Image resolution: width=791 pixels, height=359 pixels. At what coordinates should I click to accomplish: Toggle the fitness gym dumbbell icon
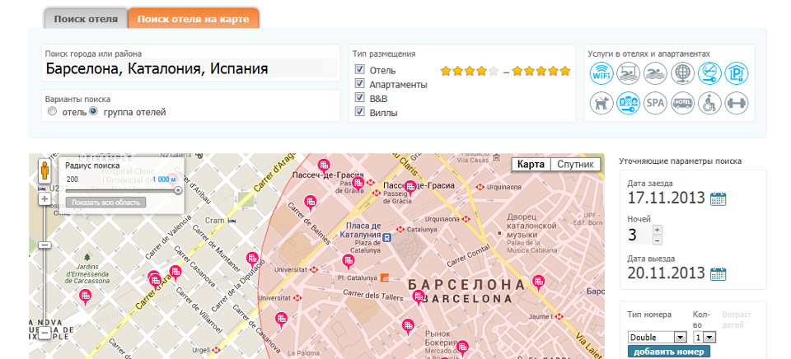pyautogui.click(x=737, y=104)
